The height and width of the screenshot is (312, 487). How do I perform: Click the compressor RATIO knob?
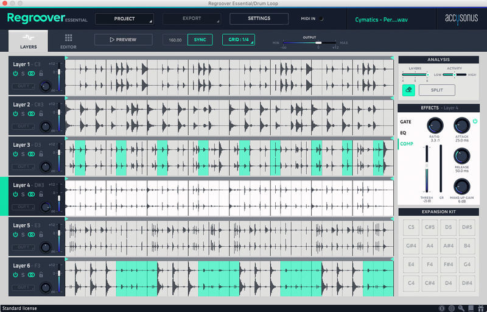[x=435, y=126]
